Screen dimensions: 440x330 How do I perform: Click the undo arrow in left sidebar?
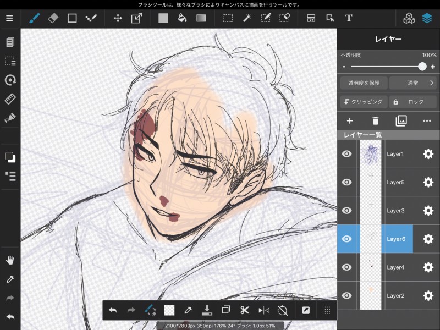pyautogui.click(x=10, y=317)
